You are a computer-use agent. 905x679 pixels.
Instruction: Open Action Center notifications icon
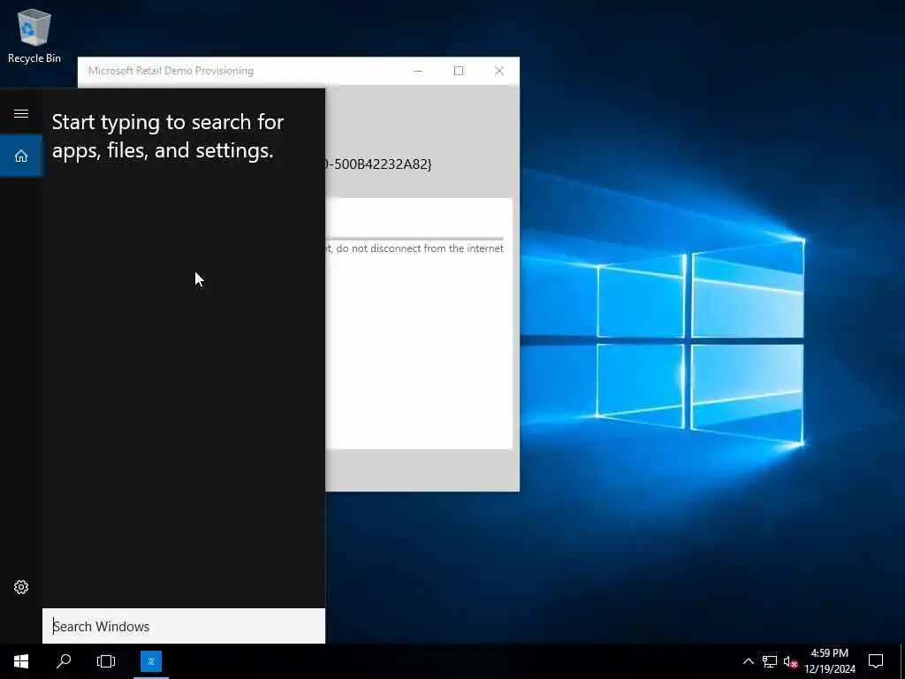click(876, 661)
